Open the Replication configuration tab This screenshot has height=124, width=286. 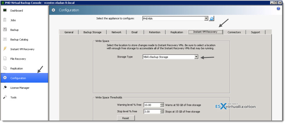click(177, 32)
